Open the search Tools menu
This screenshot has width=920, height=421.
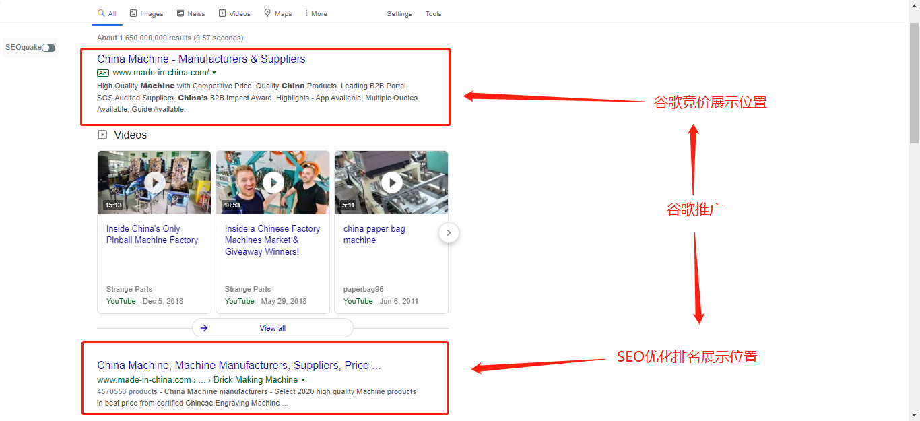pyautogui.click(x=433, y=14)
